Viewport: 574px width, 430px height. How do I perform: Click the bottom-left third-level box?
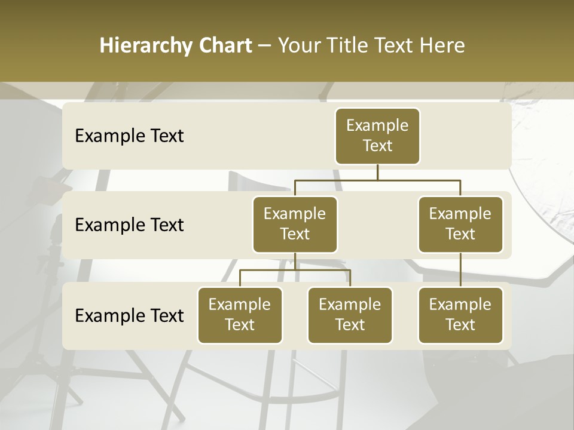[240, 315]
